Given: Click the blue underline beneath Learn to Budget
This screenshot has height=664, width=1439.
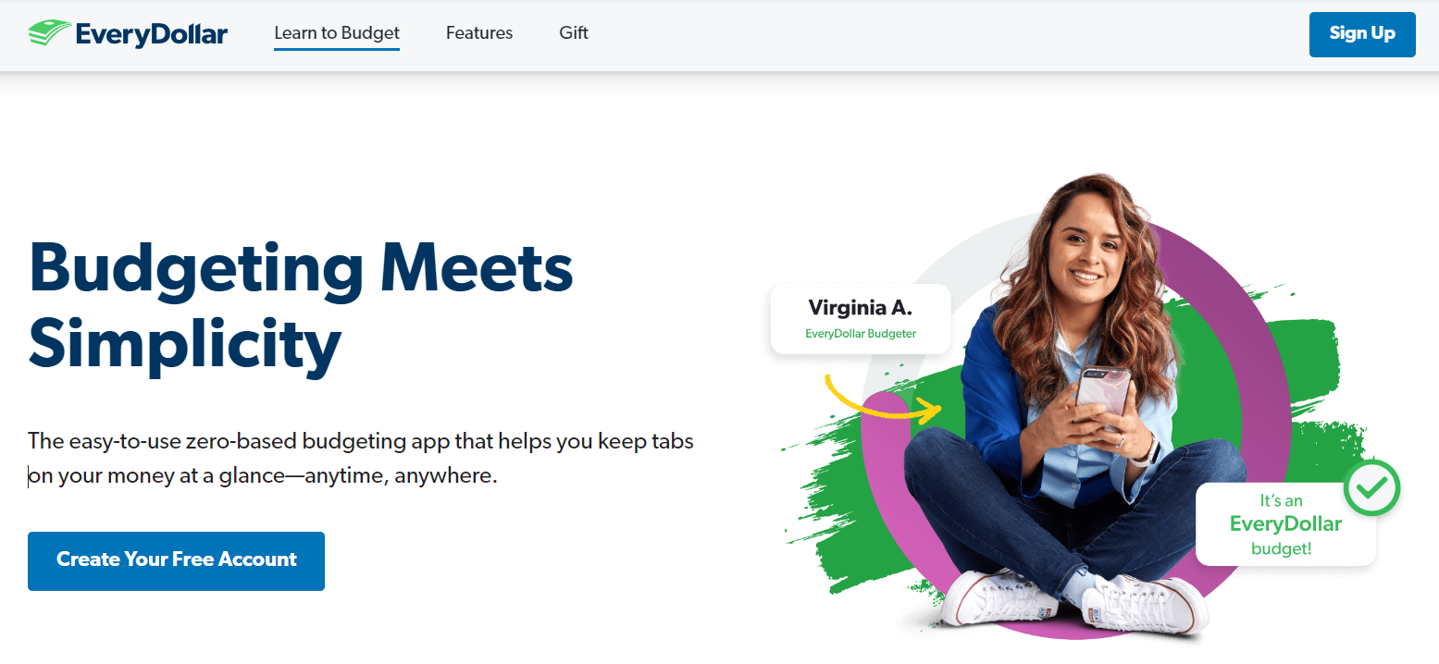Looking at the screenshot, I should (x=337, y=49).
